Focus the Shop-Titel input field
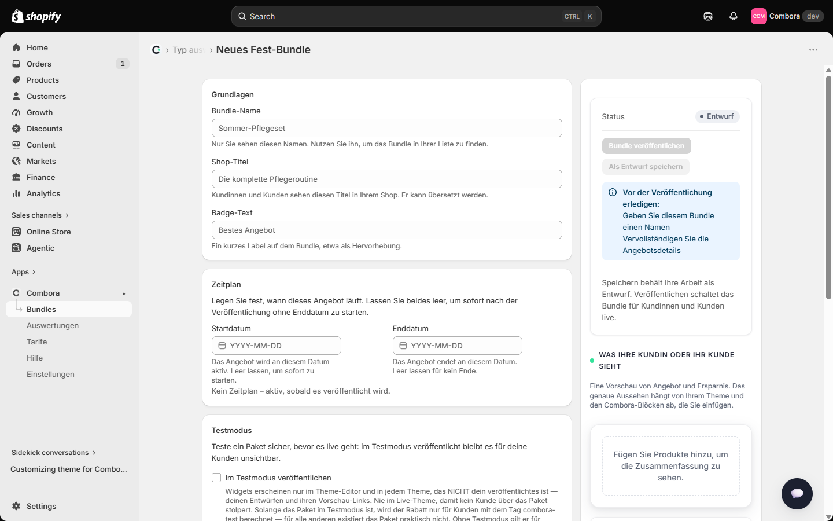Image resolution: width=833 pixels, height=521 pixels. pyautogui.click(x=387, y=179)
